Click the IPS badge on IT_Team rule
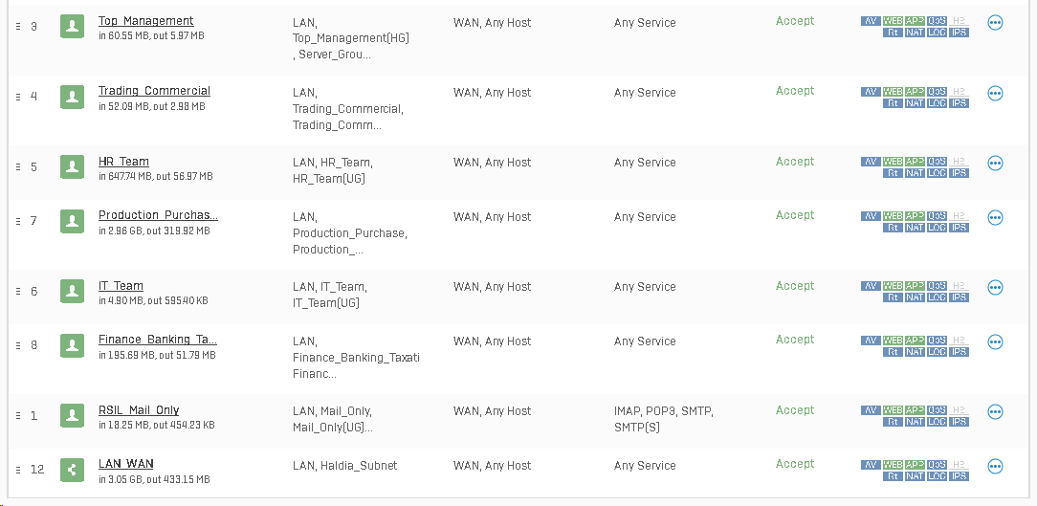Screen dimensions: 1037x506 click(959, 297)
